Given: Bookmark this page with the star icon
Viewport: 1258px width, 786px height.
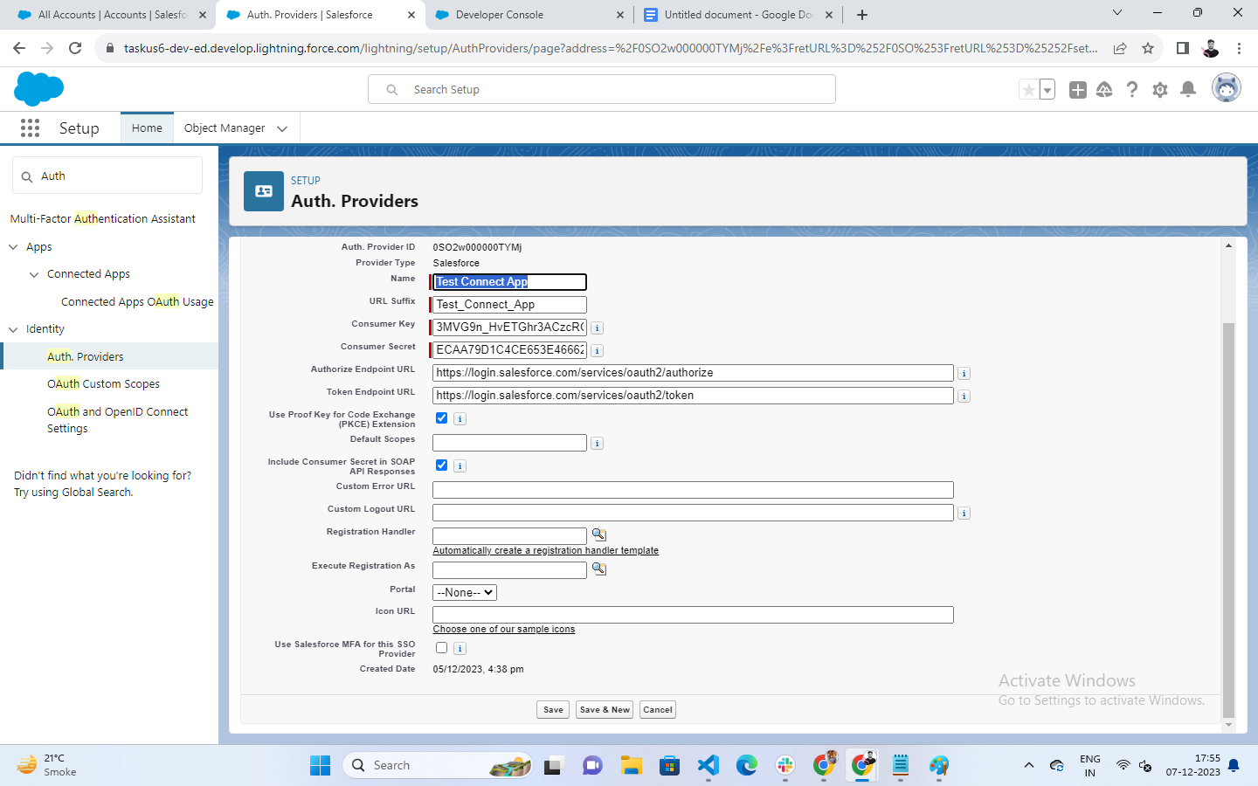Looking at the screenshot, I should click(1148, 48).
